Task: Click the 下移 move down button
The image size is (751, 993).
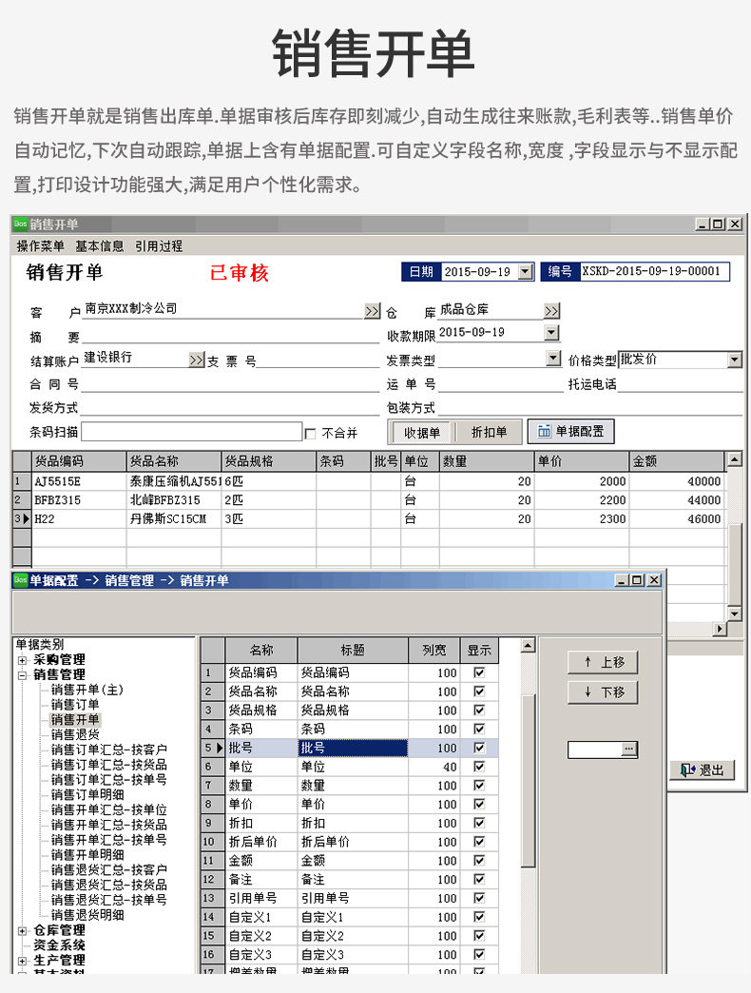Action: coord(603,692)
